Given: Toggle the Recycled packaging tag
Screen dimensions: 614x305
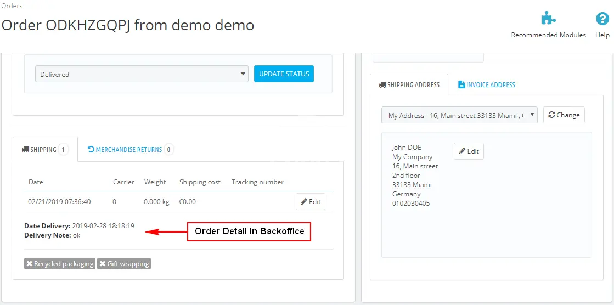Looking at the screenshot, I should [60, 264].
